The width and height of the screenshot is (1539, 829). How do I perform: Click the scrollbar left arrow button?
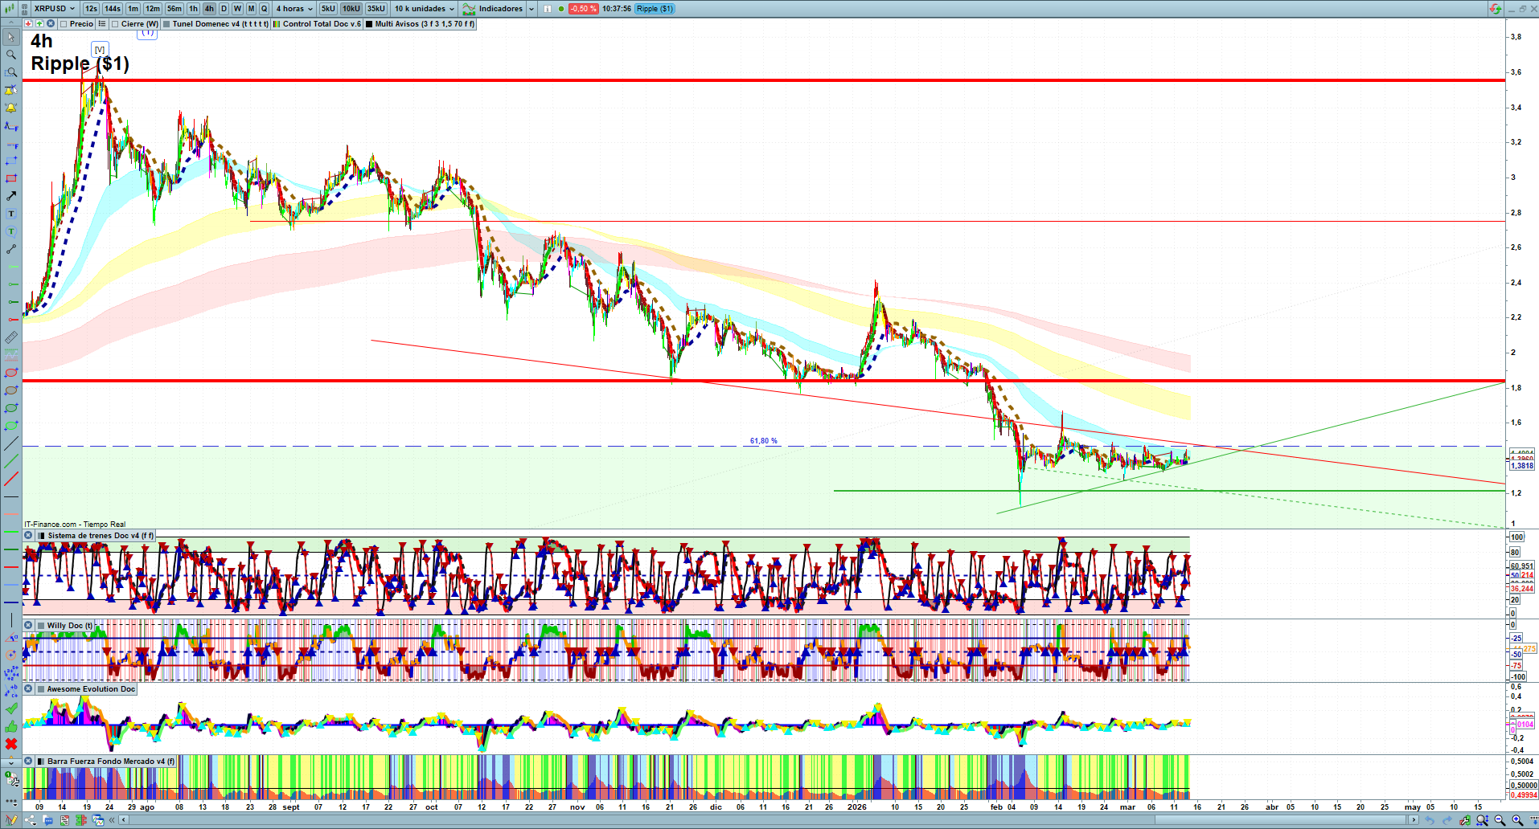124,820
